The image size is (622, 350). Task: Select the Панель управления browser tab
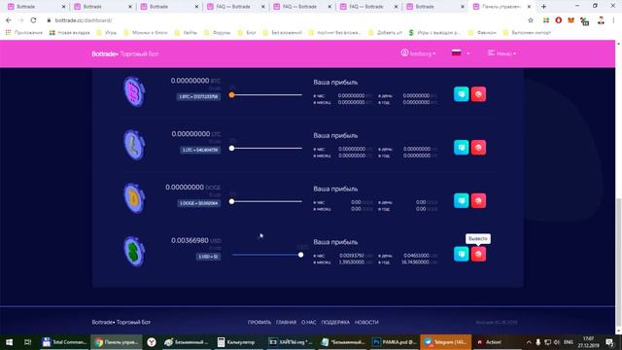point(501,7)
